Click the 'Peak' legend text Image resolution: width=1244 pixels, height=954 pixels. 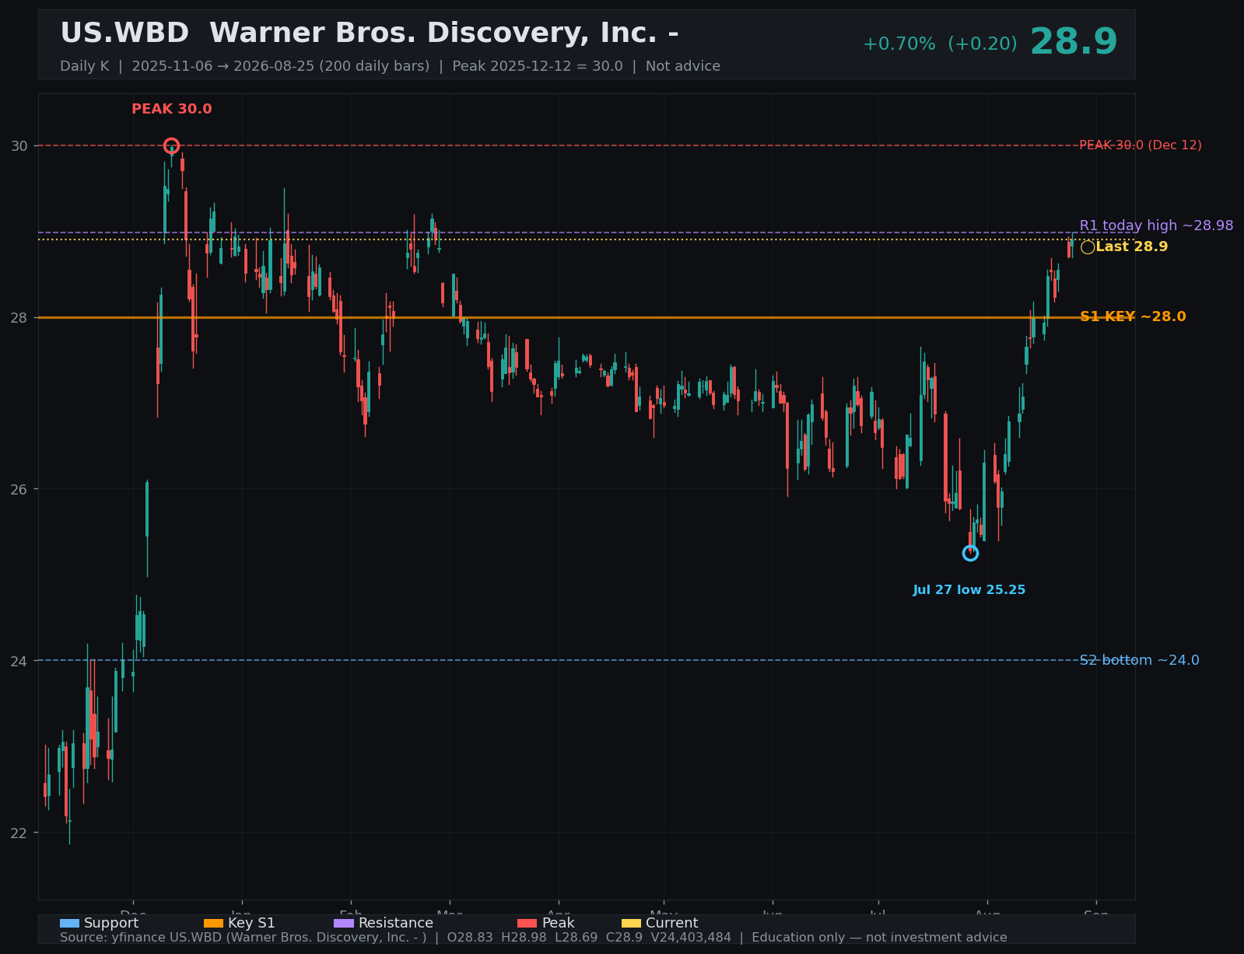tap(558, 923)
